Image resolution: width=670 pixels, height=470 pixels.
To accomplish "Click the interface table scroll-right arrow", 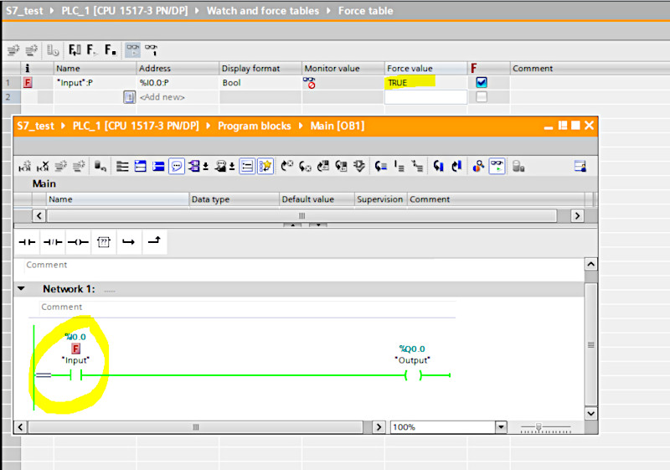I will click(577, 216).
